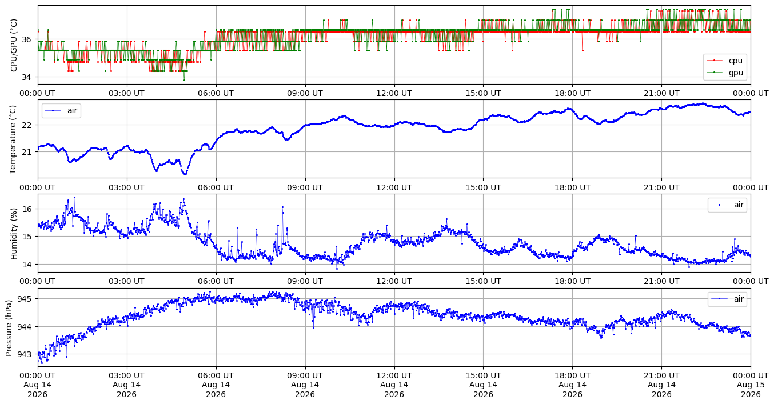
Task: Click the 22 tick on the Temperature axis
Action: tap(30, 125)
